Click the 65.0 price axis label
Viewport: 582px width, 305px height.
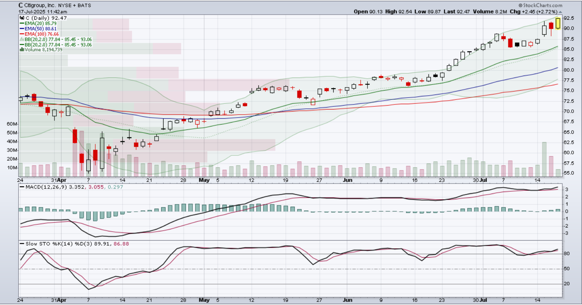tap(569, 132)
